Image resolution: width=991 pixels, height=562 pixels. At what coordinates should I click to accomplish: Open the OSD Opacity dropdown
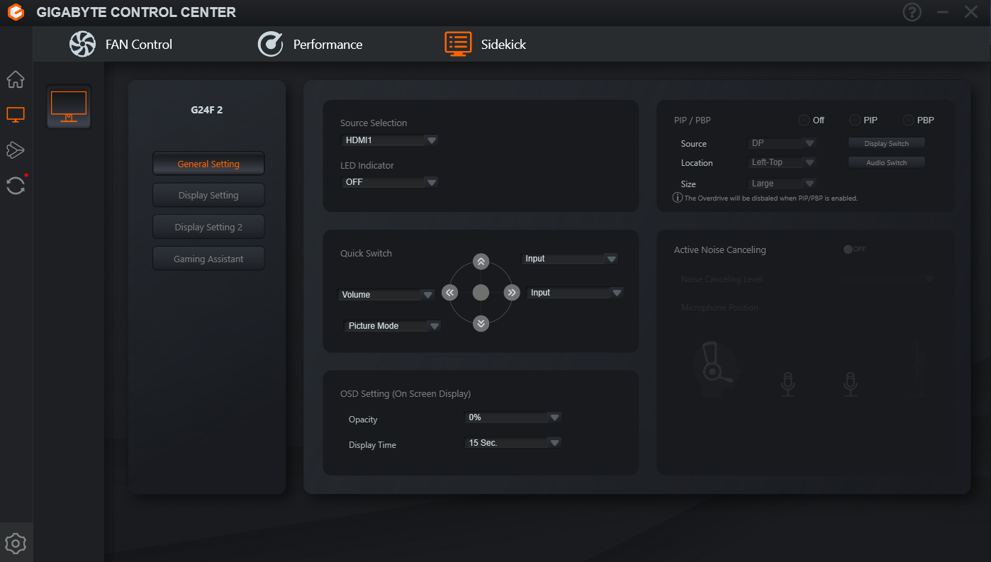[513, 417]
